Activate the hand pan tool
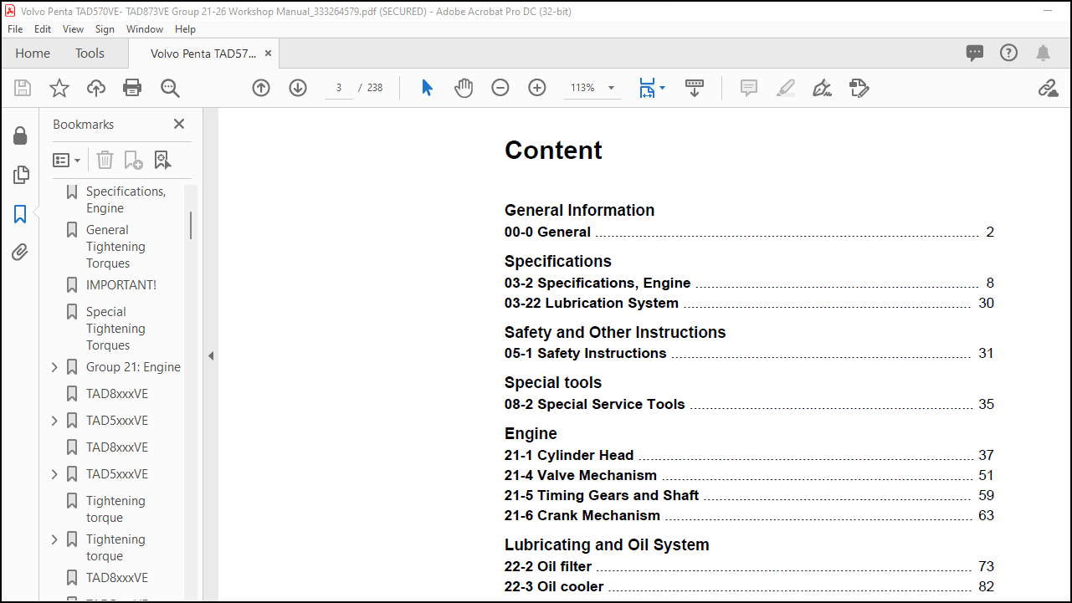This screenshot has width=1072, height=603. tap(464, 88)
